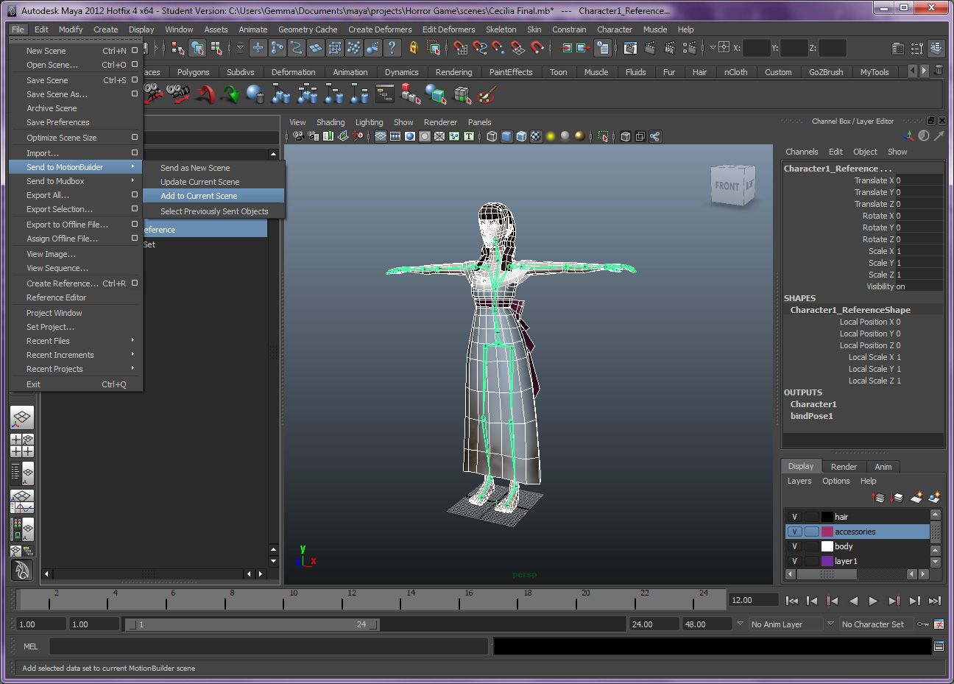Screen dimensions: 954x684
Task: Toggle visibility of the body layer
Action: 795,546
